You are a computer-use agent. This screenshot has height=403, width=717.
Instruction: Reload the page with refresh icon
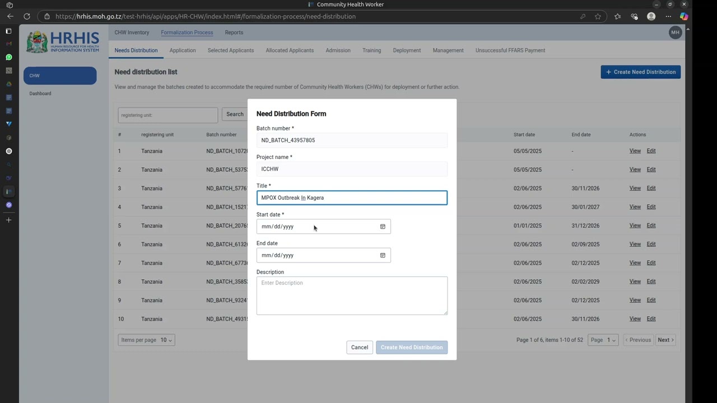click(27, 16)
